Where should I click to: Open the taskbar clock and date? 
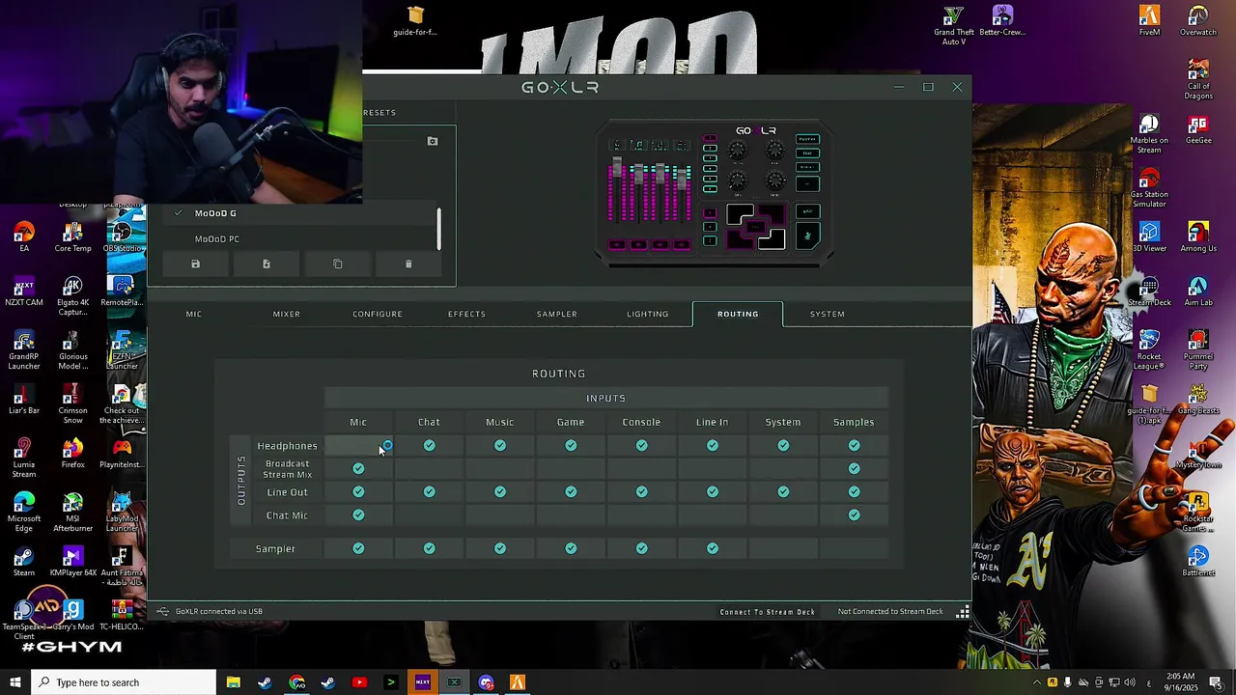[1180, 682]
